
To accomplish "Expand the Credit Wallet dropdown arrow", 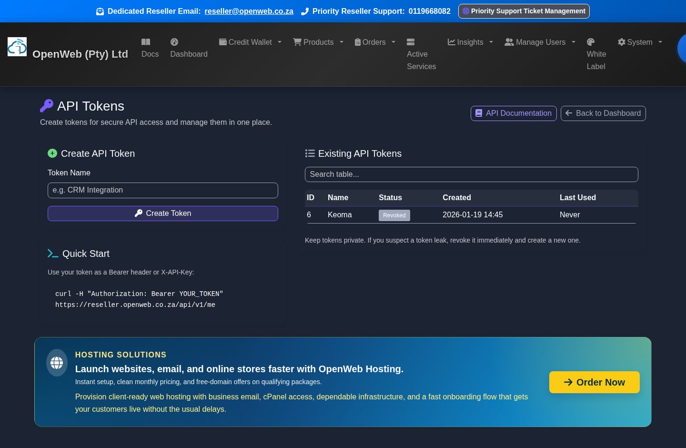I will pos(280,42).
